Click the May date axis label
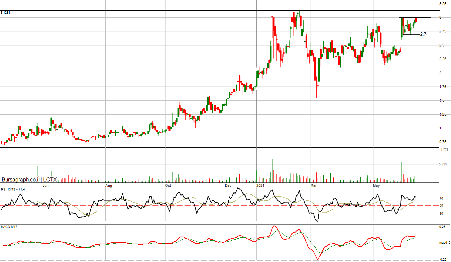 point(376,185)
